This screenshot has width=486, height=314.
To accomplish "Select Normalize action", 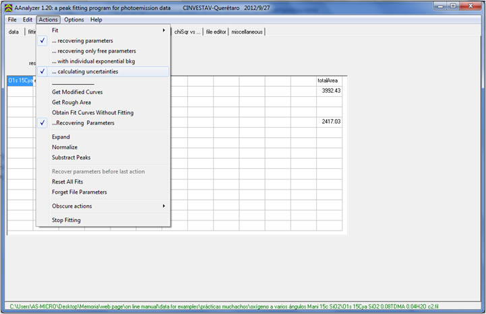I will pos(65,147).
